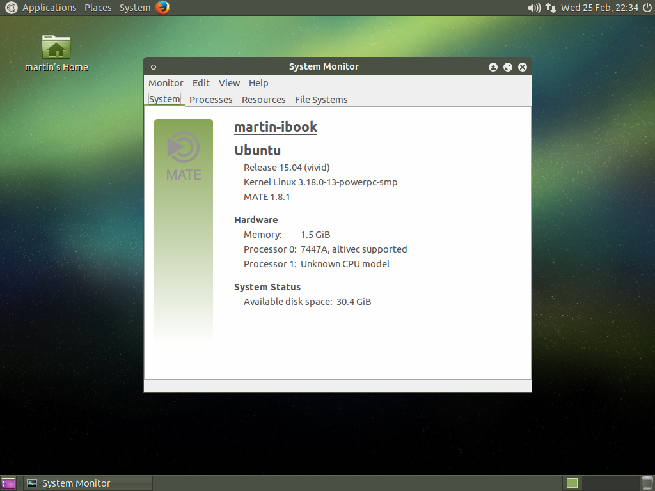Launch Firefox from the top panel
Screen dimensions: 655x491
coord(162,8)
